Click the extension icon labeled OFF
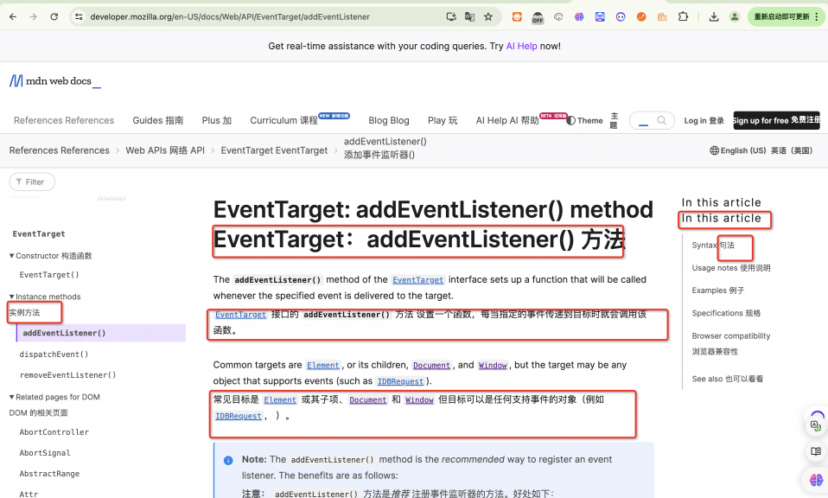Screen dimensions: 828x498 point(538,17)
